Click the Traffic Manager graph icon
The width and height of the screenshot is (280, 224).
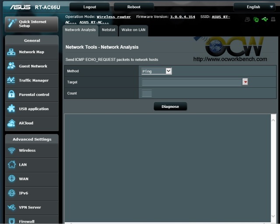(11, 80)
